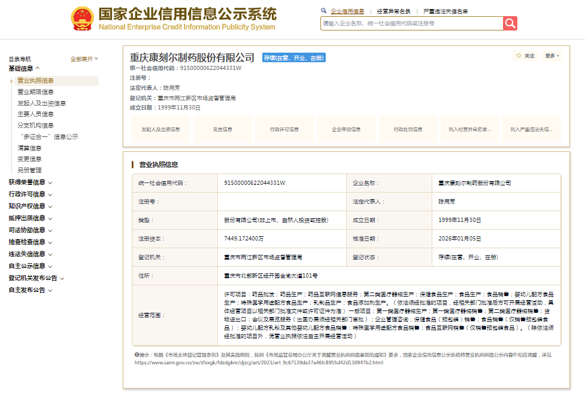Click the small magnifier icon beside 企业信用信息
Viewport: 585px width, 393px height.
[324, 11]
